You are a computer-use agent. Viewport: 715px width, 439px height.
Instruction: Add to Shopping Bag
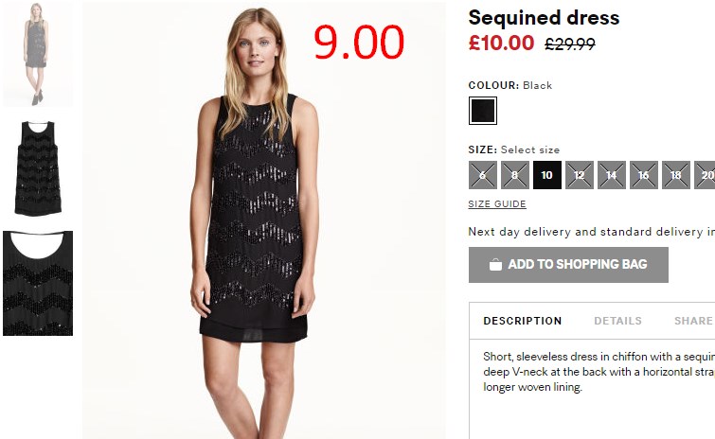click(x=568, y=265)
